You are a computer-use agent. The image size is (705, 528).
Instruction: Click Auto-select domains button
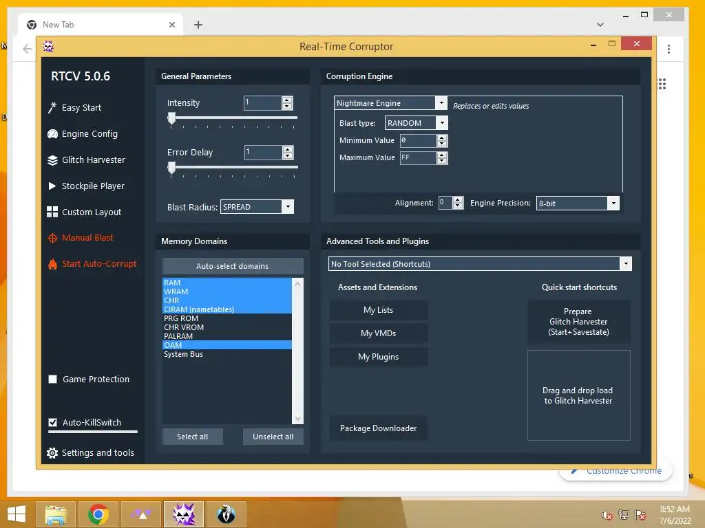233,266
